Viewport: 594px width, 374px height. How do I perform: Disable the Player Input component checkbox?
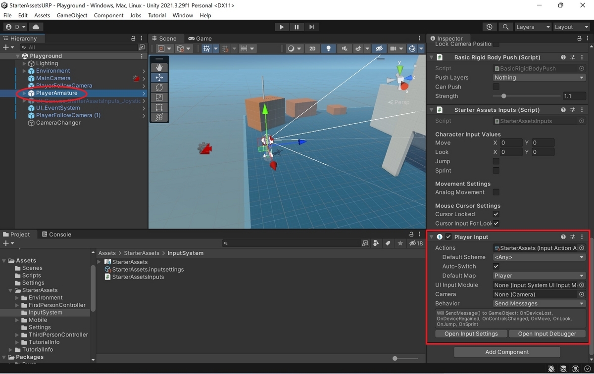pos(448,237)
